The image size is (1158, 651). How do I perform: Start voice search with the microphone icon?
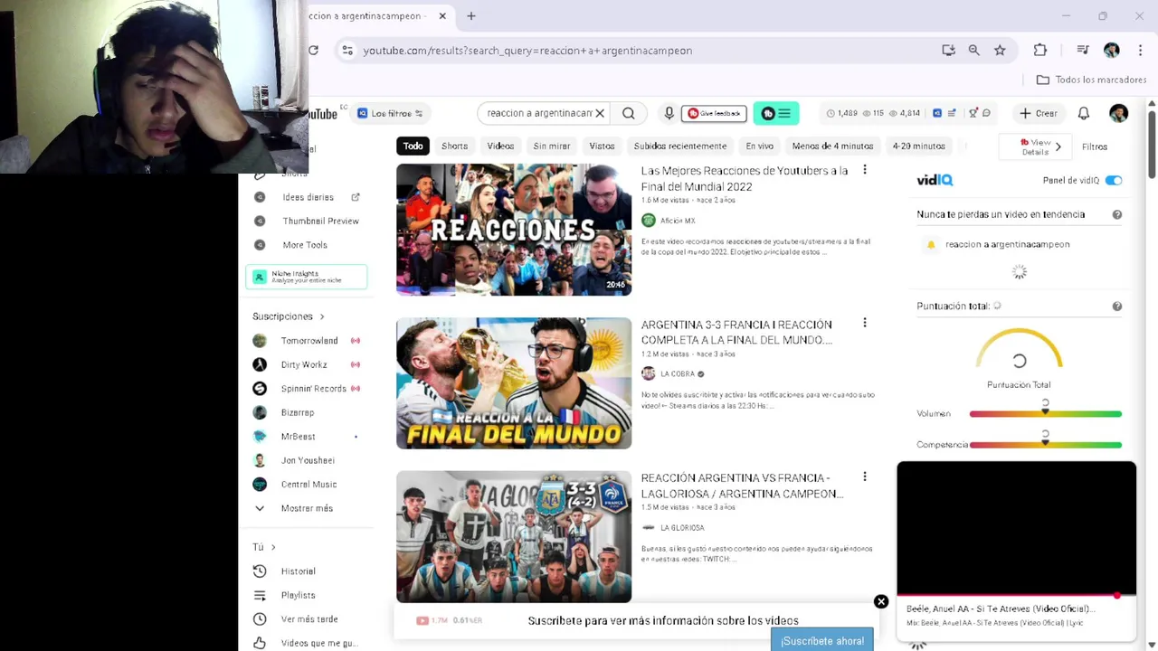click(669, 113)
